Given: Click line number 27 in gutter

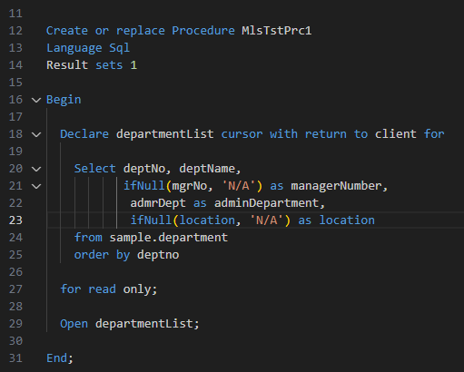Looking at the screenshot, I should tap(15, 289).
